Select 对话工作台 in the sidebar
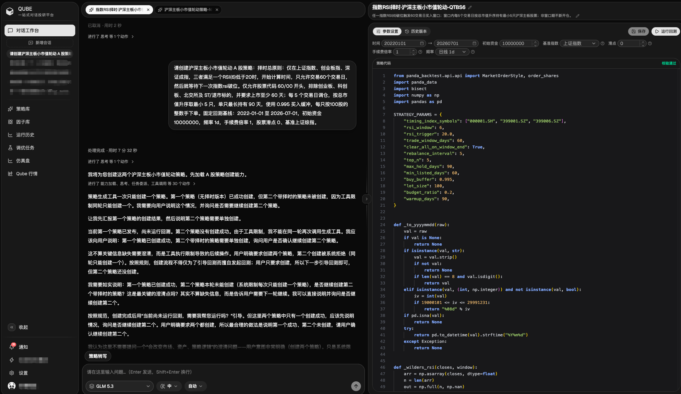681x394 pixels. pos(40,30)
